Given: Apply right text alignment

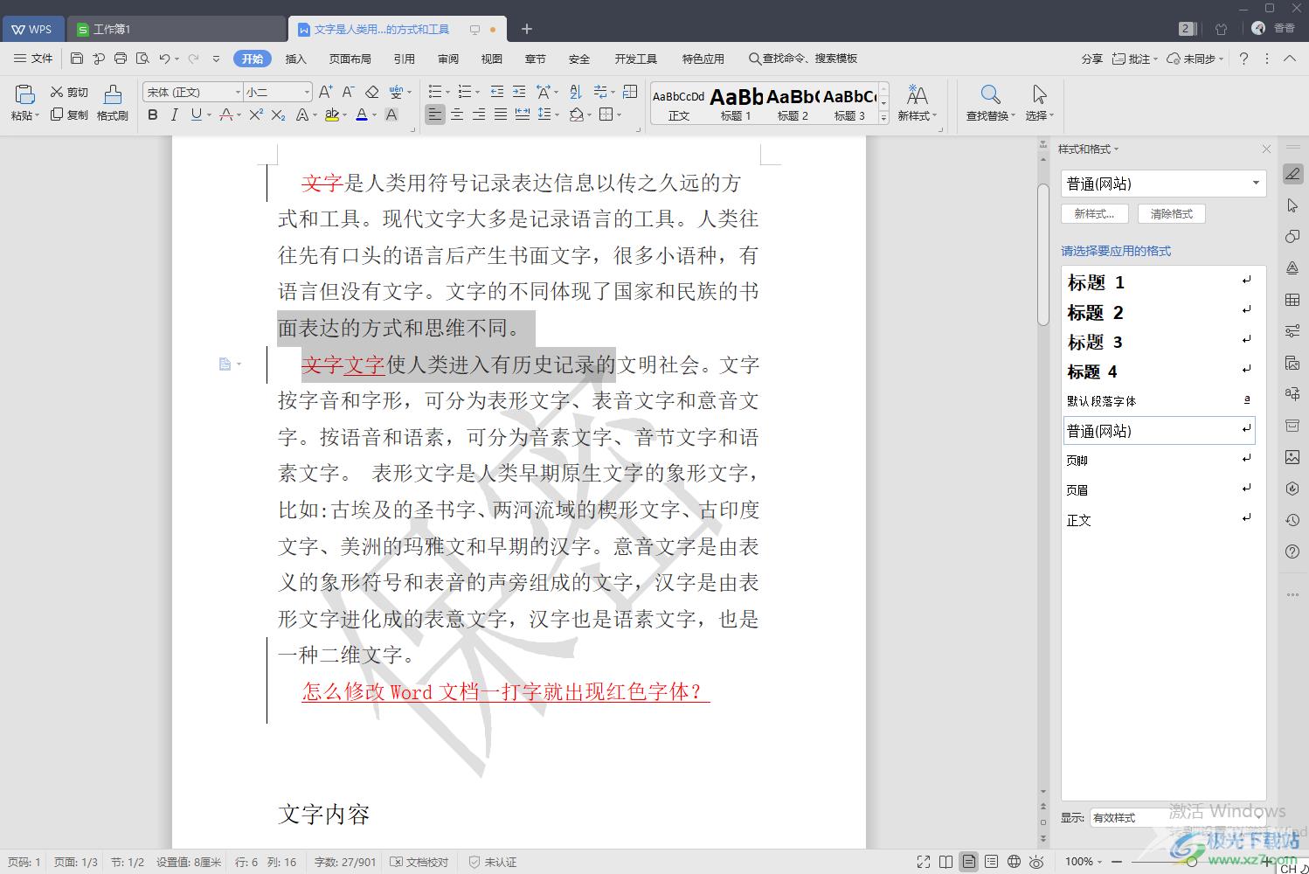Looking at the screenshot, I should coord(479,114).
